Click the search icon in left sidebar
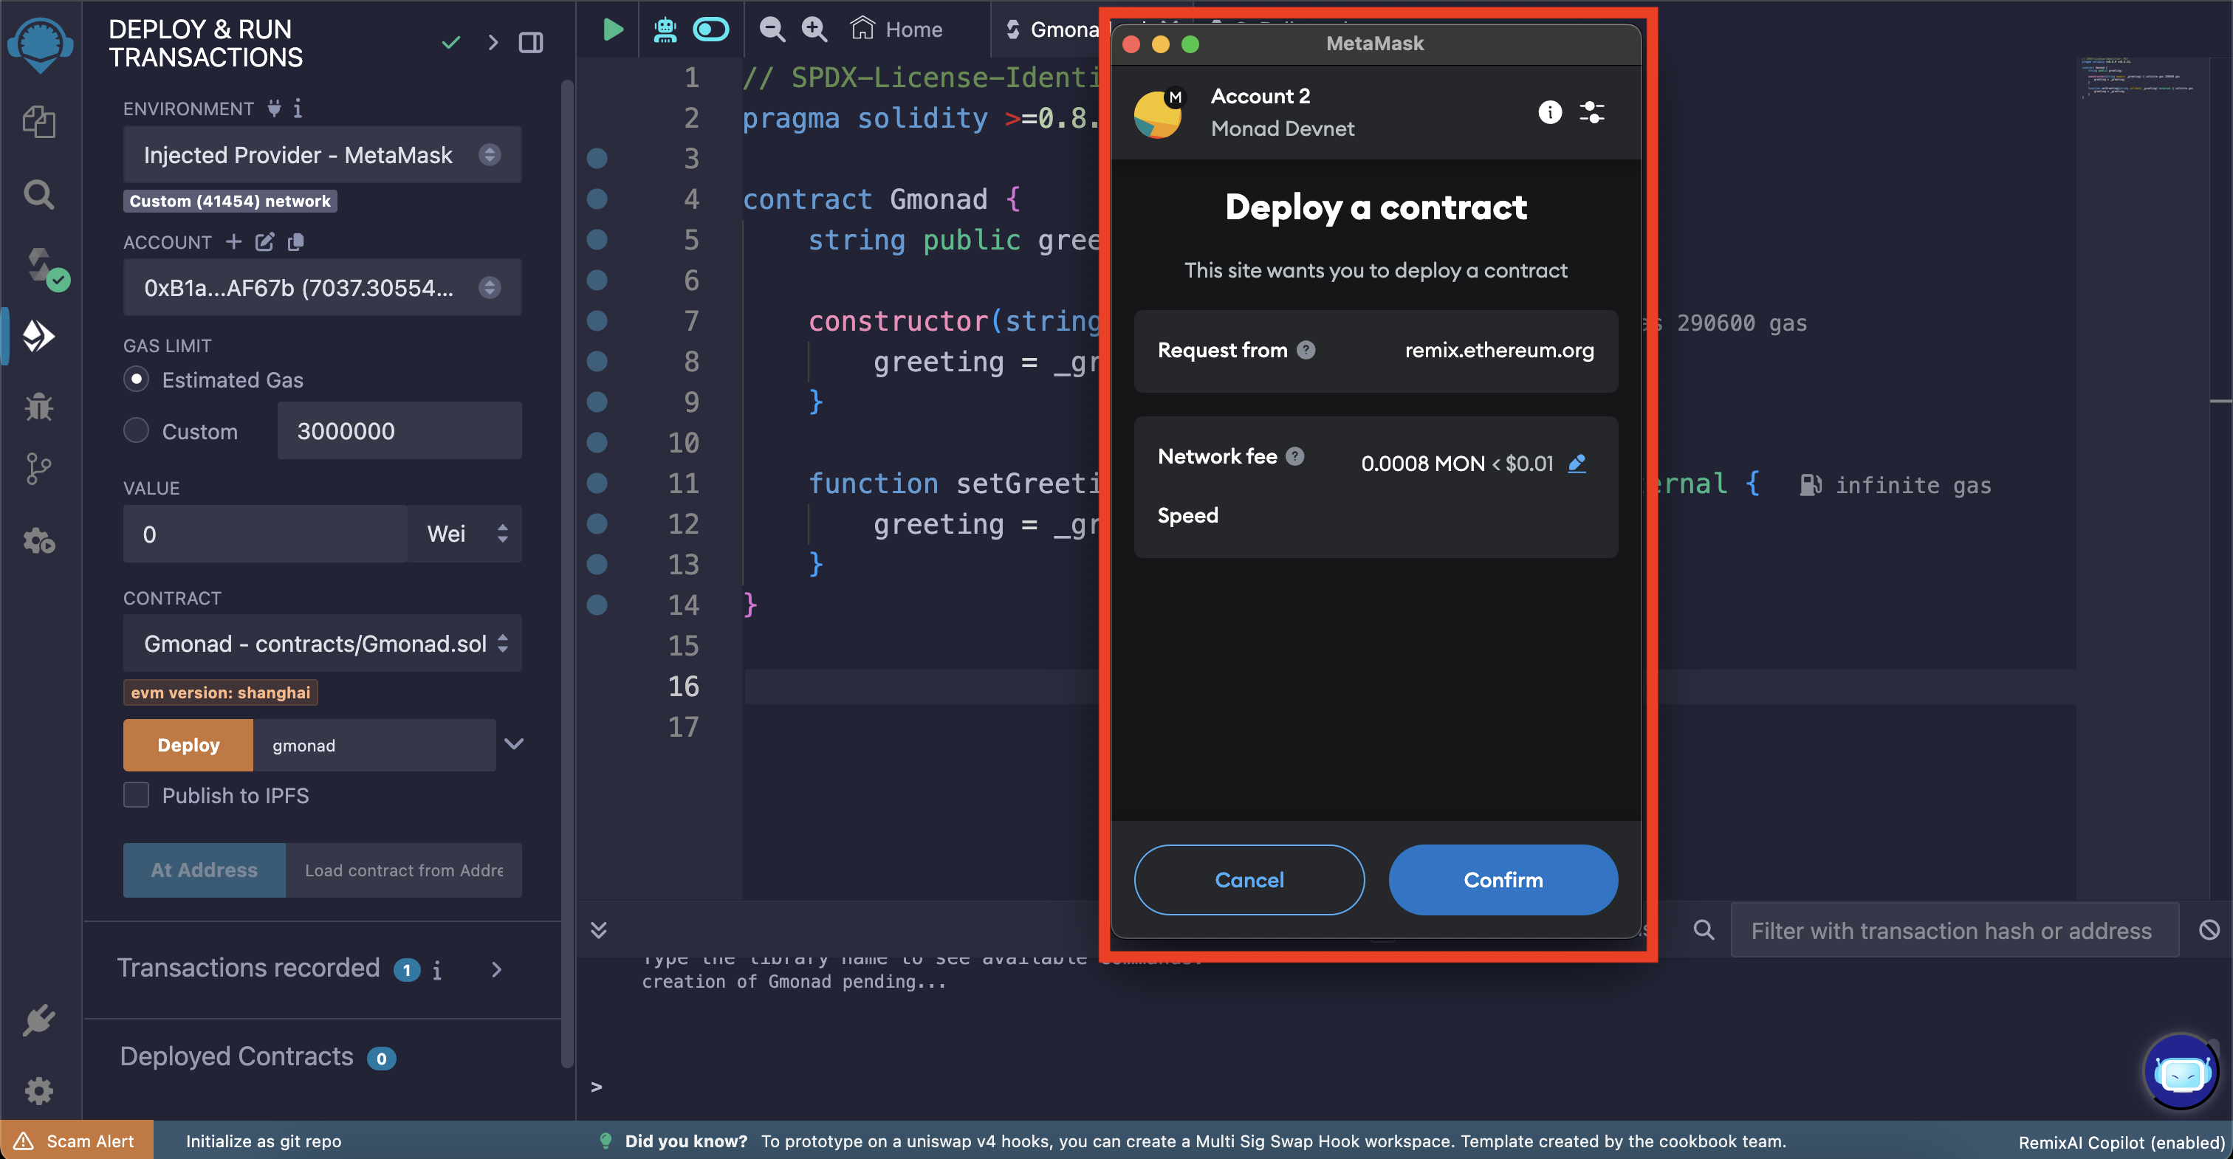2233x1159 pixels. (x=38, y=193)
